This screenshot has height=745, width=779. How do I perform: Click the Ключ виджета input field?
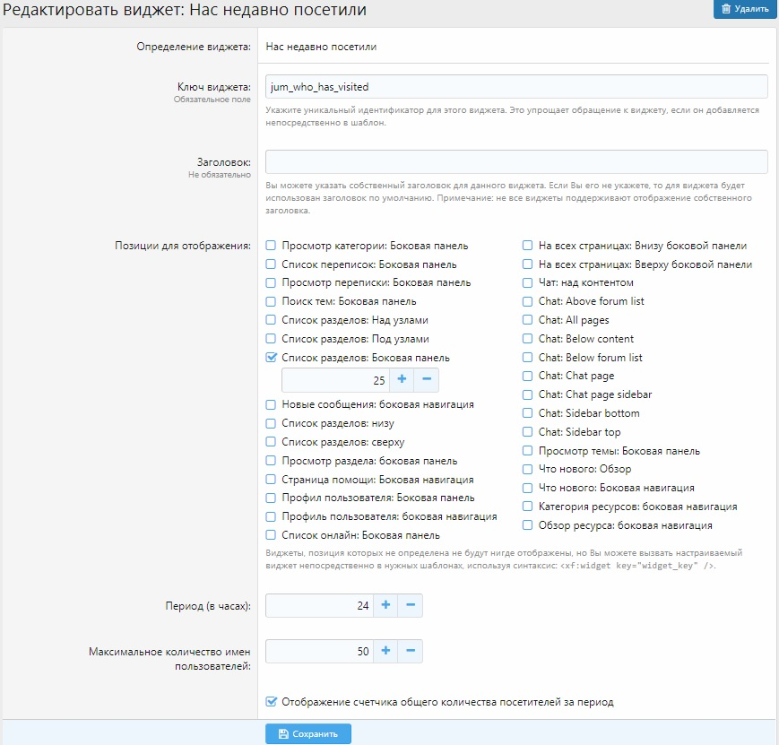[x=516, y=86]
